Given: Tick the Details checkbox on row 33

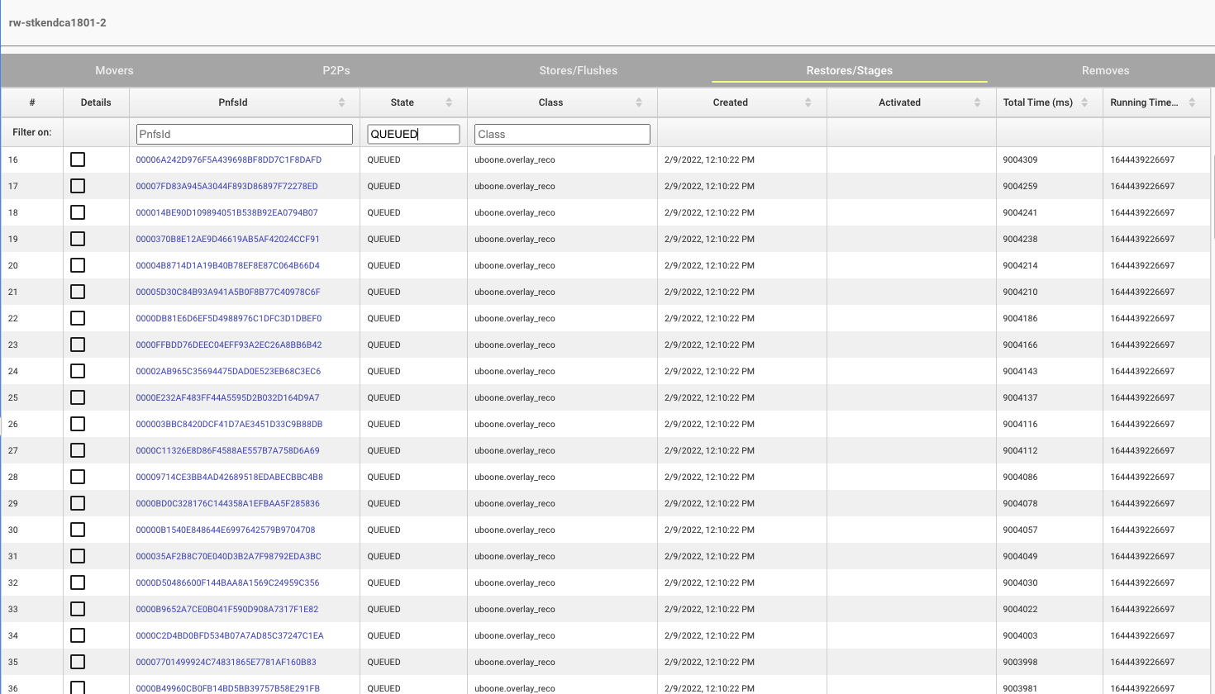Looking at the screenshot, I should coord(78,608).
